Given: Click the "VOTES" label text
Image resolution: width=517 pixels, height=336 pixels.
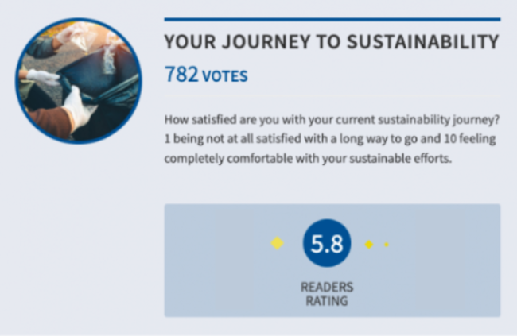Looking at the screenshot, I should click(x=224, y=77).
